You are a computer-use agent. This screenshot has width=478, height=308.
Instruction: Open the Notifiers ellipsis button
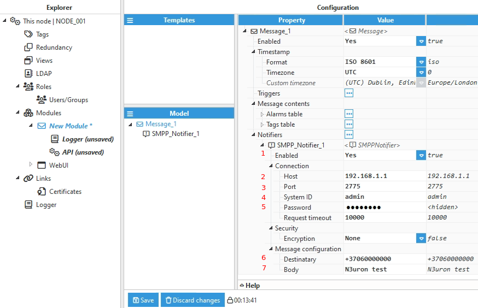point(349,134)
